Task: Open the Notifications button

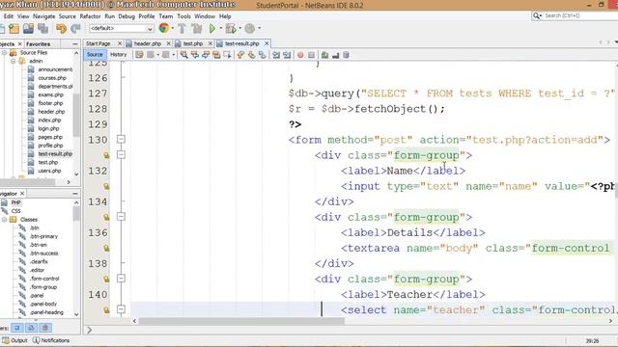Action: pyautogui.click(x=51, y=340)
